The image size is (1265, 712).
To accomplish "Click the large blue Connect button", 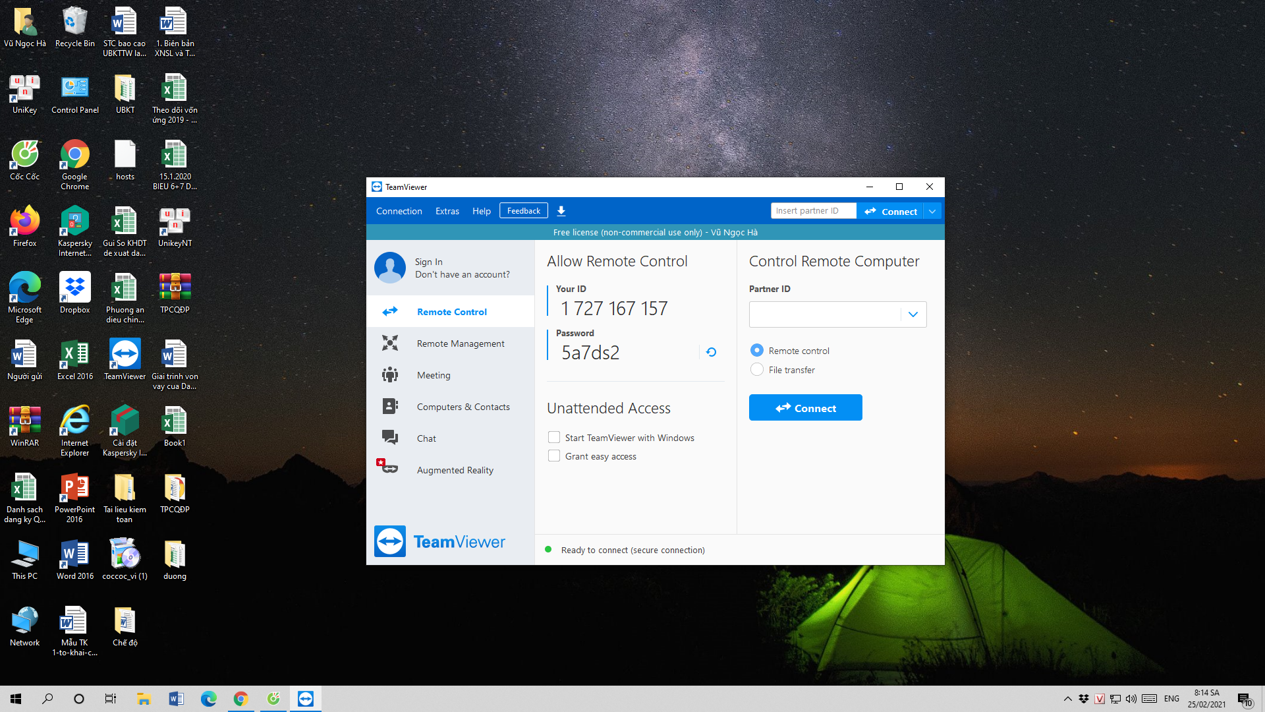I will coord(805,408).
